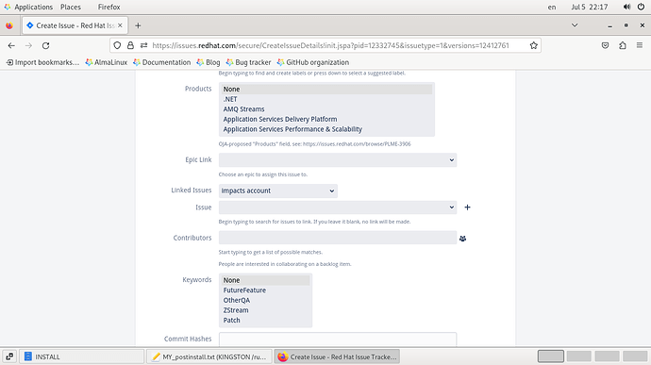Switch to MY_postinstall.txt editor window
Image resolution: width=651 pixels, height=365 pixels.
[209, 357]
